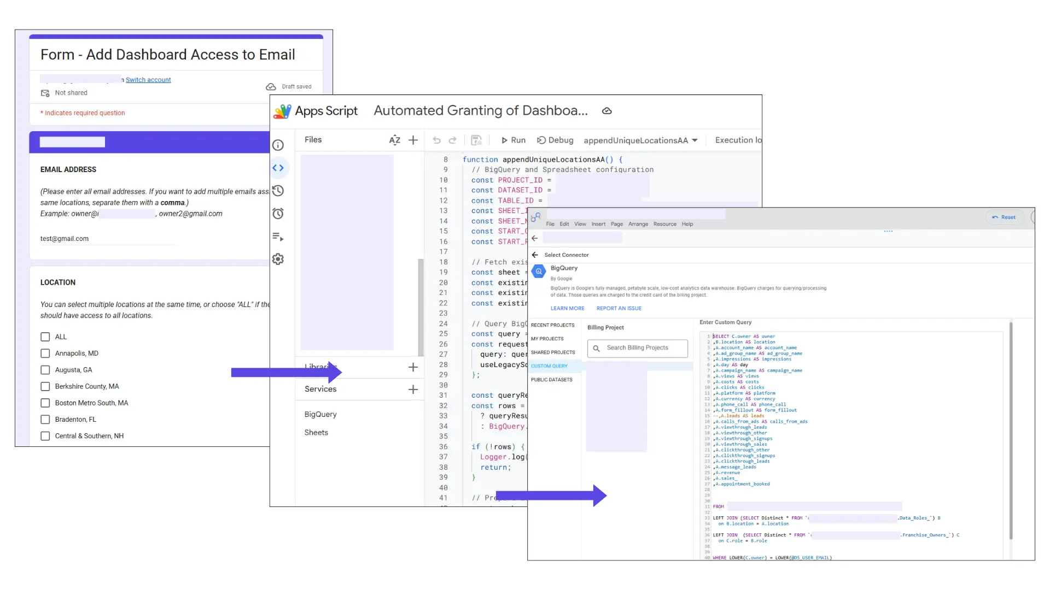Click the file list scrollbar in Apps Script
The image size is (1050, 590).
421,307
